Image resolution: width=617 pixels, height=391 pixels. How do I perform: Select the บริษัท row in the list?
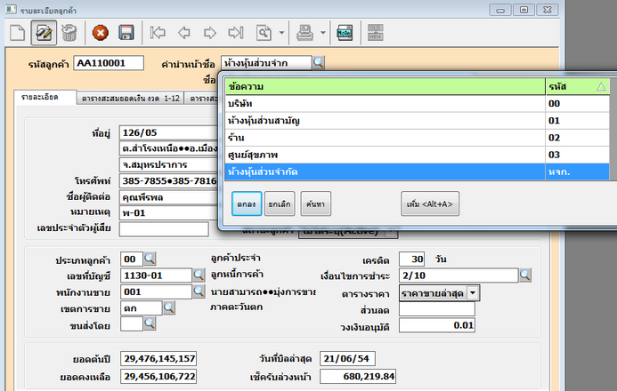[385, 104]
